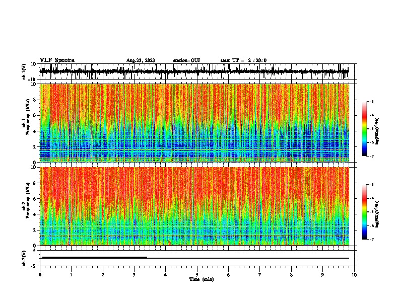Click the time axis tick label '7'

pos(260,275)
